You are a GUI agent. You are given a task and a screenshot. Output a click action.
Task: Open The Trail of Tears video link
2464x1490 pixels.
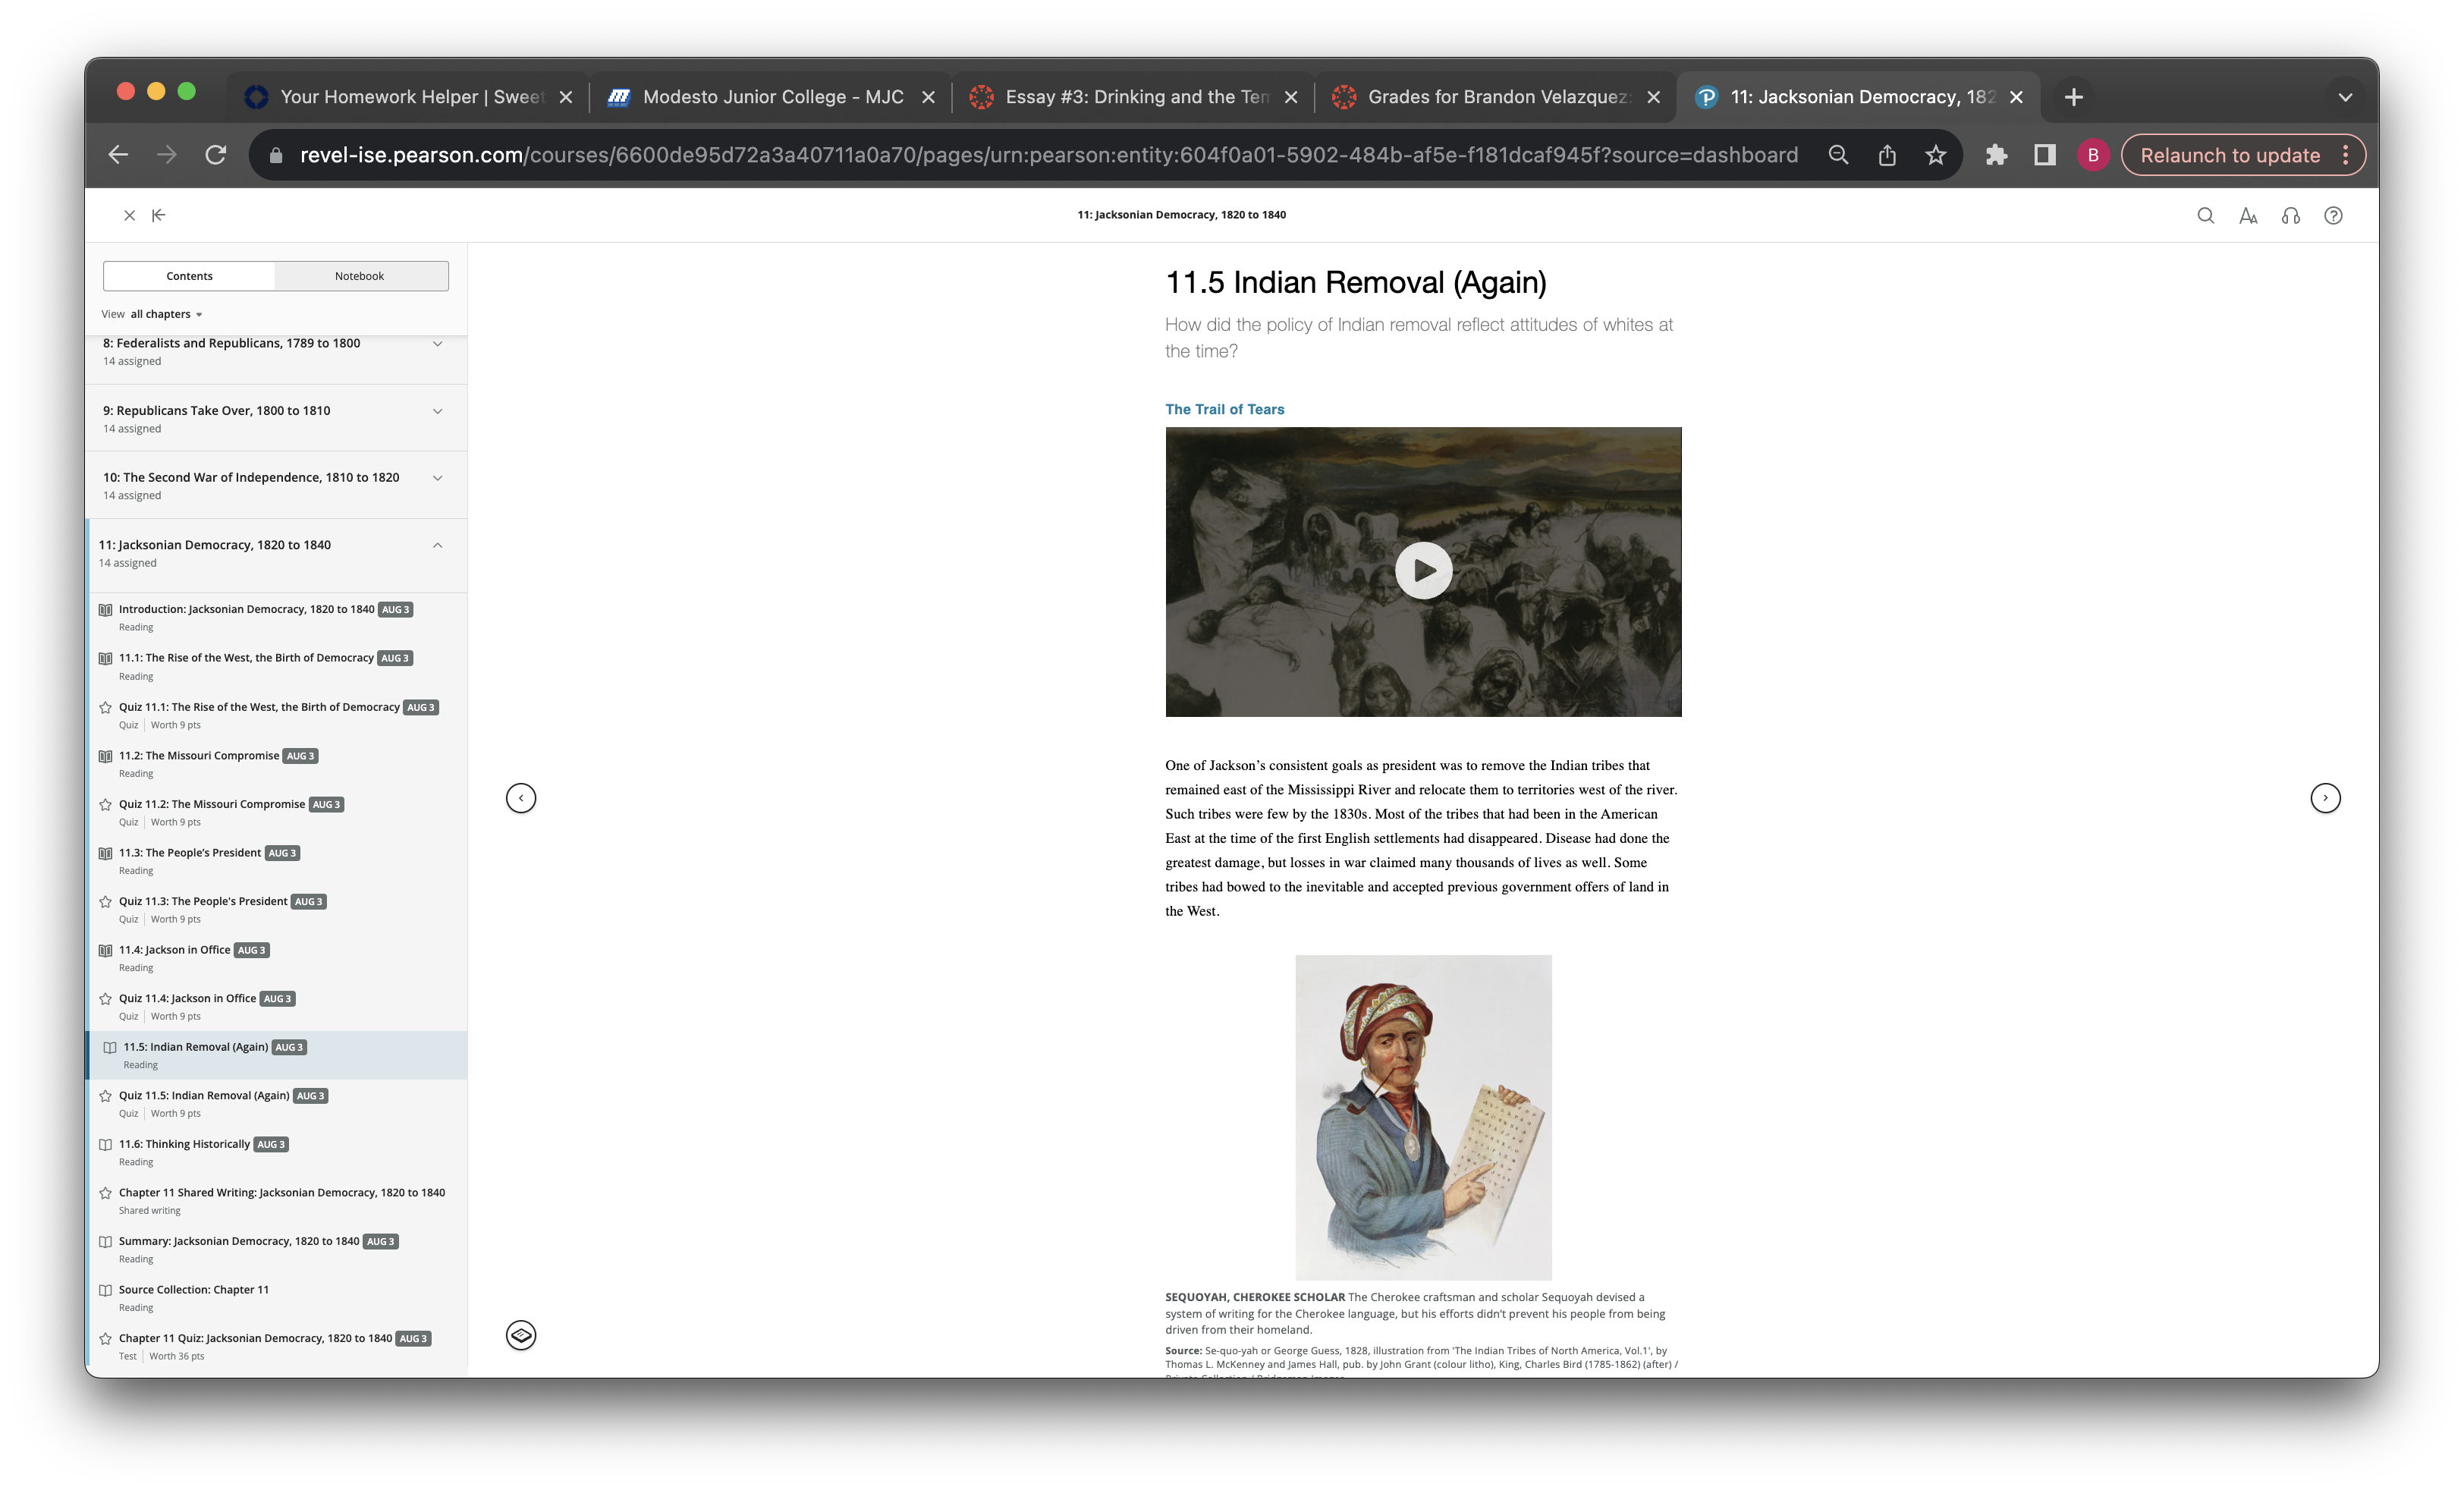(x=1225, y=409)
